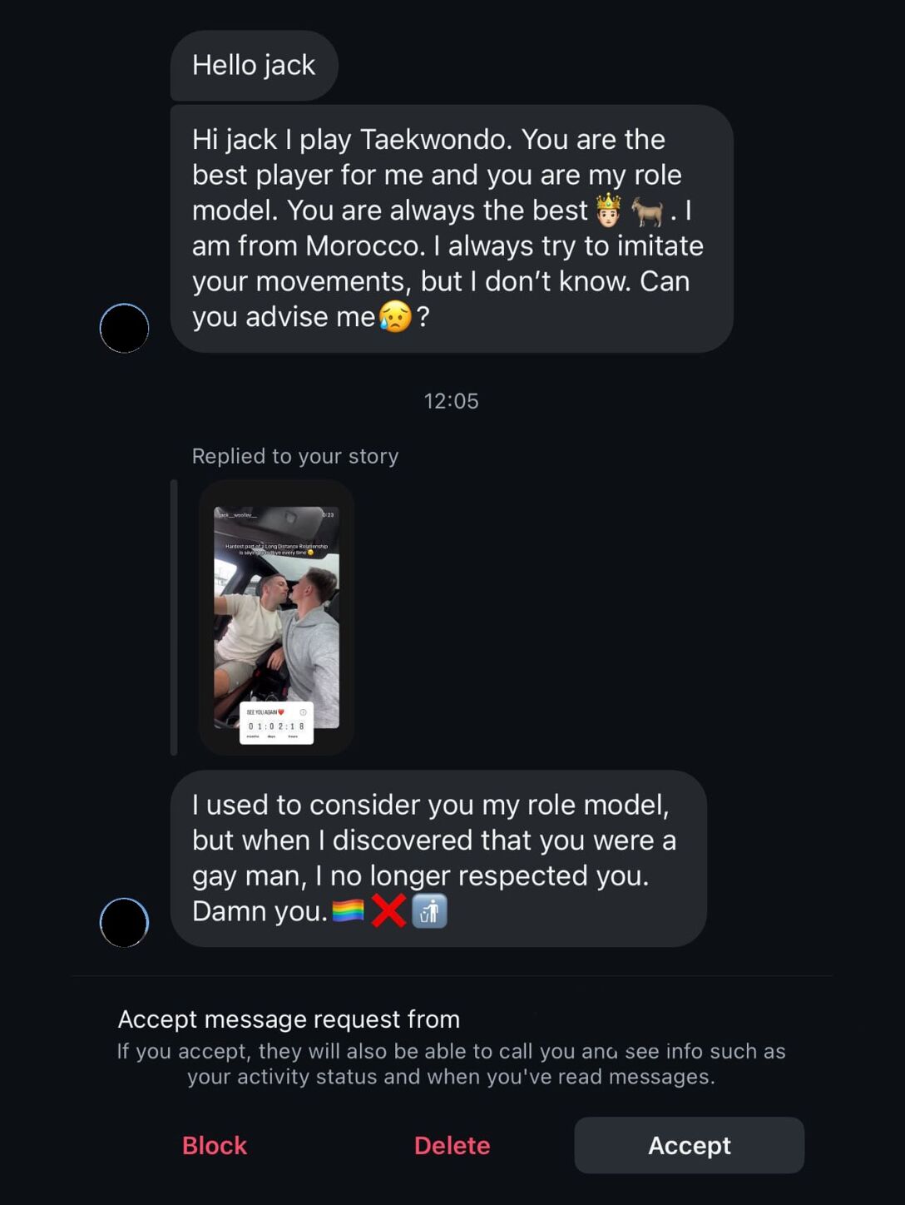The height and width of the screenshot is (1205, 905).
Task: Tap the message request info description text
Action: 451,1064
